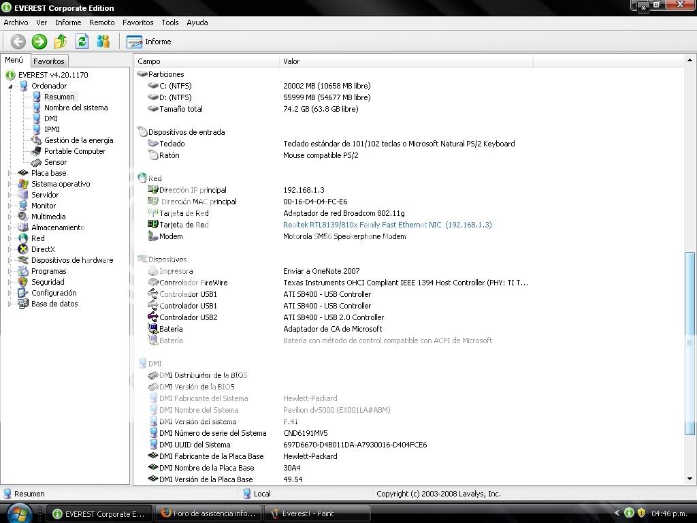Click the Informe report button in toolbar
This screenshot has height=523, width=697.
(149, 42)
